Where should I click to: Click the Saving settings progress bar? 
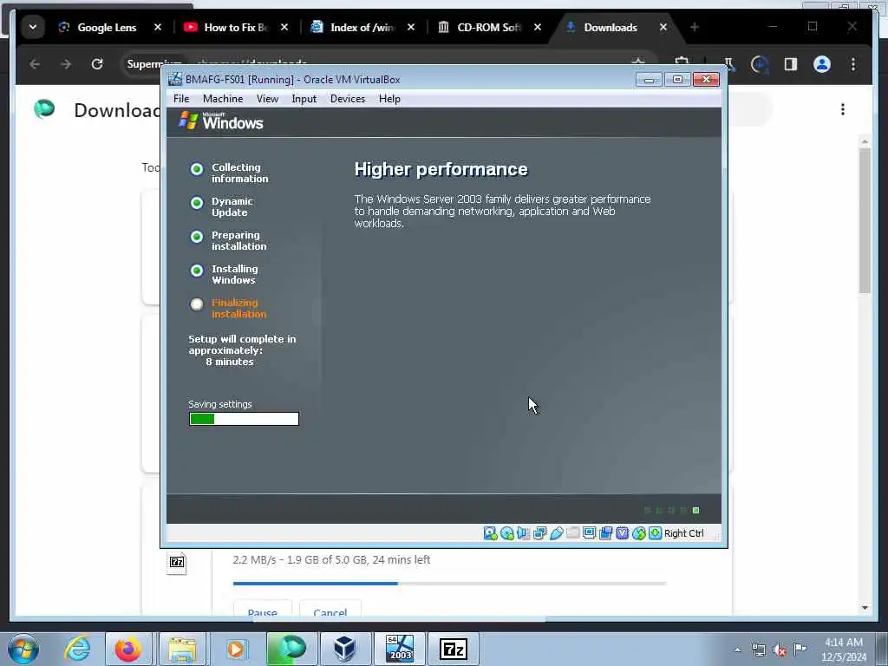(x=244, y=419)
